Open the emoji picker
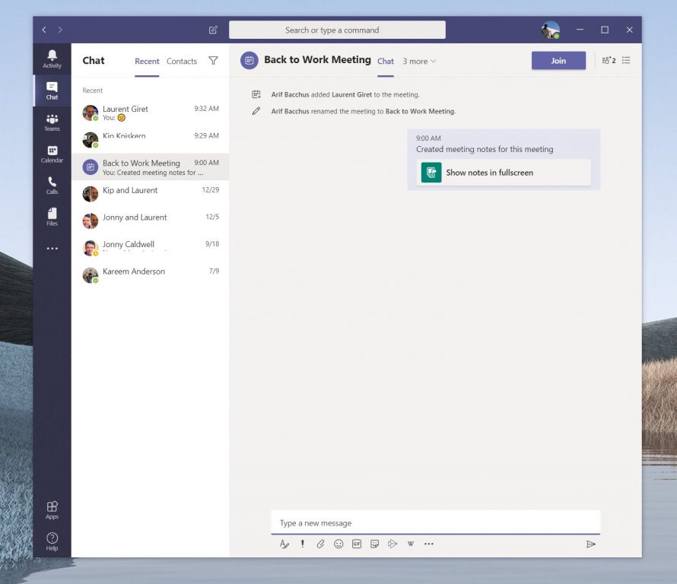The height and width of the screenshot is (584, 677). (x=338, y=544)
